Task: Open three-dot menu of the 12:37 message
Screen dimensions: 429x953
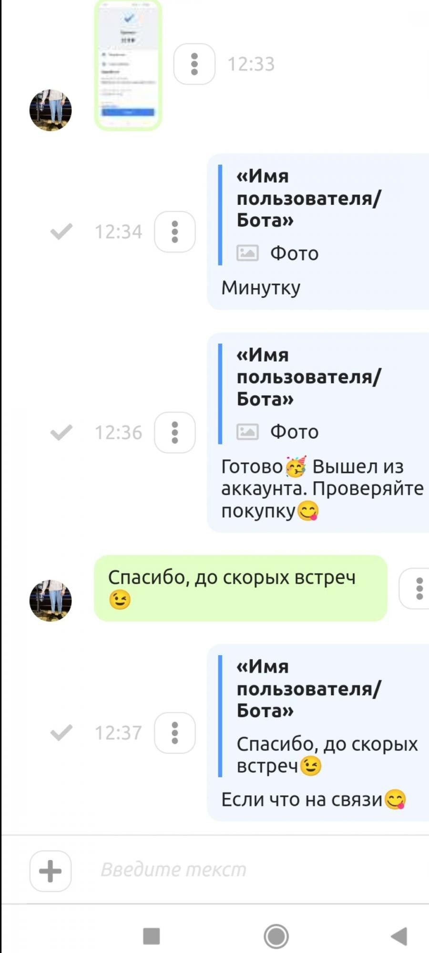Action: point(175,733)
